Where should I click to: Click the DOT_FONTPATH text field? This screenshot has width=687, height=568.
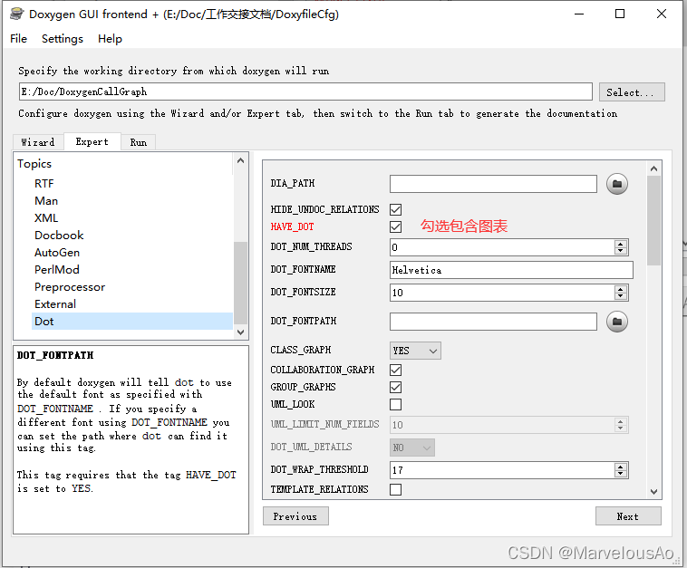[493, 322]
